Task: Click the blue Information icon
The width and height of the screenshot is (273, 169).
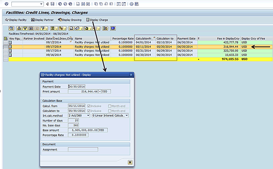Action: 113,28
